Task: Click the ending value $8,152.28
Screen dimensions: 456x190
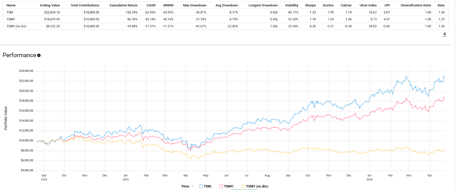Action: (x=53, y=26)
